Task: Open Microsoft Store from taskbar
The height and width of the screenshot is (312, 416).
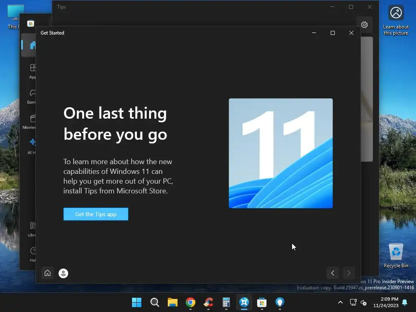Action: pos(262,302)
